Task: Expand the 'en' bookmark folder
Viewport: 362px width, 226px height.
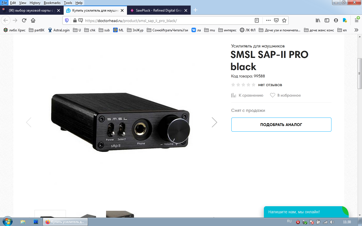Action: tap(342, 30)
